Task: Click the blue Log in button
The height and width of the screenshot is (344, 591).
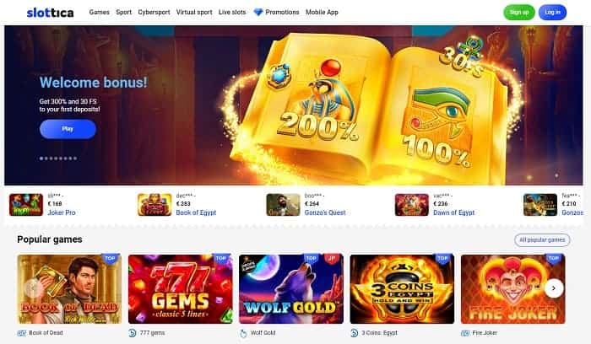Action: point(552,13)
